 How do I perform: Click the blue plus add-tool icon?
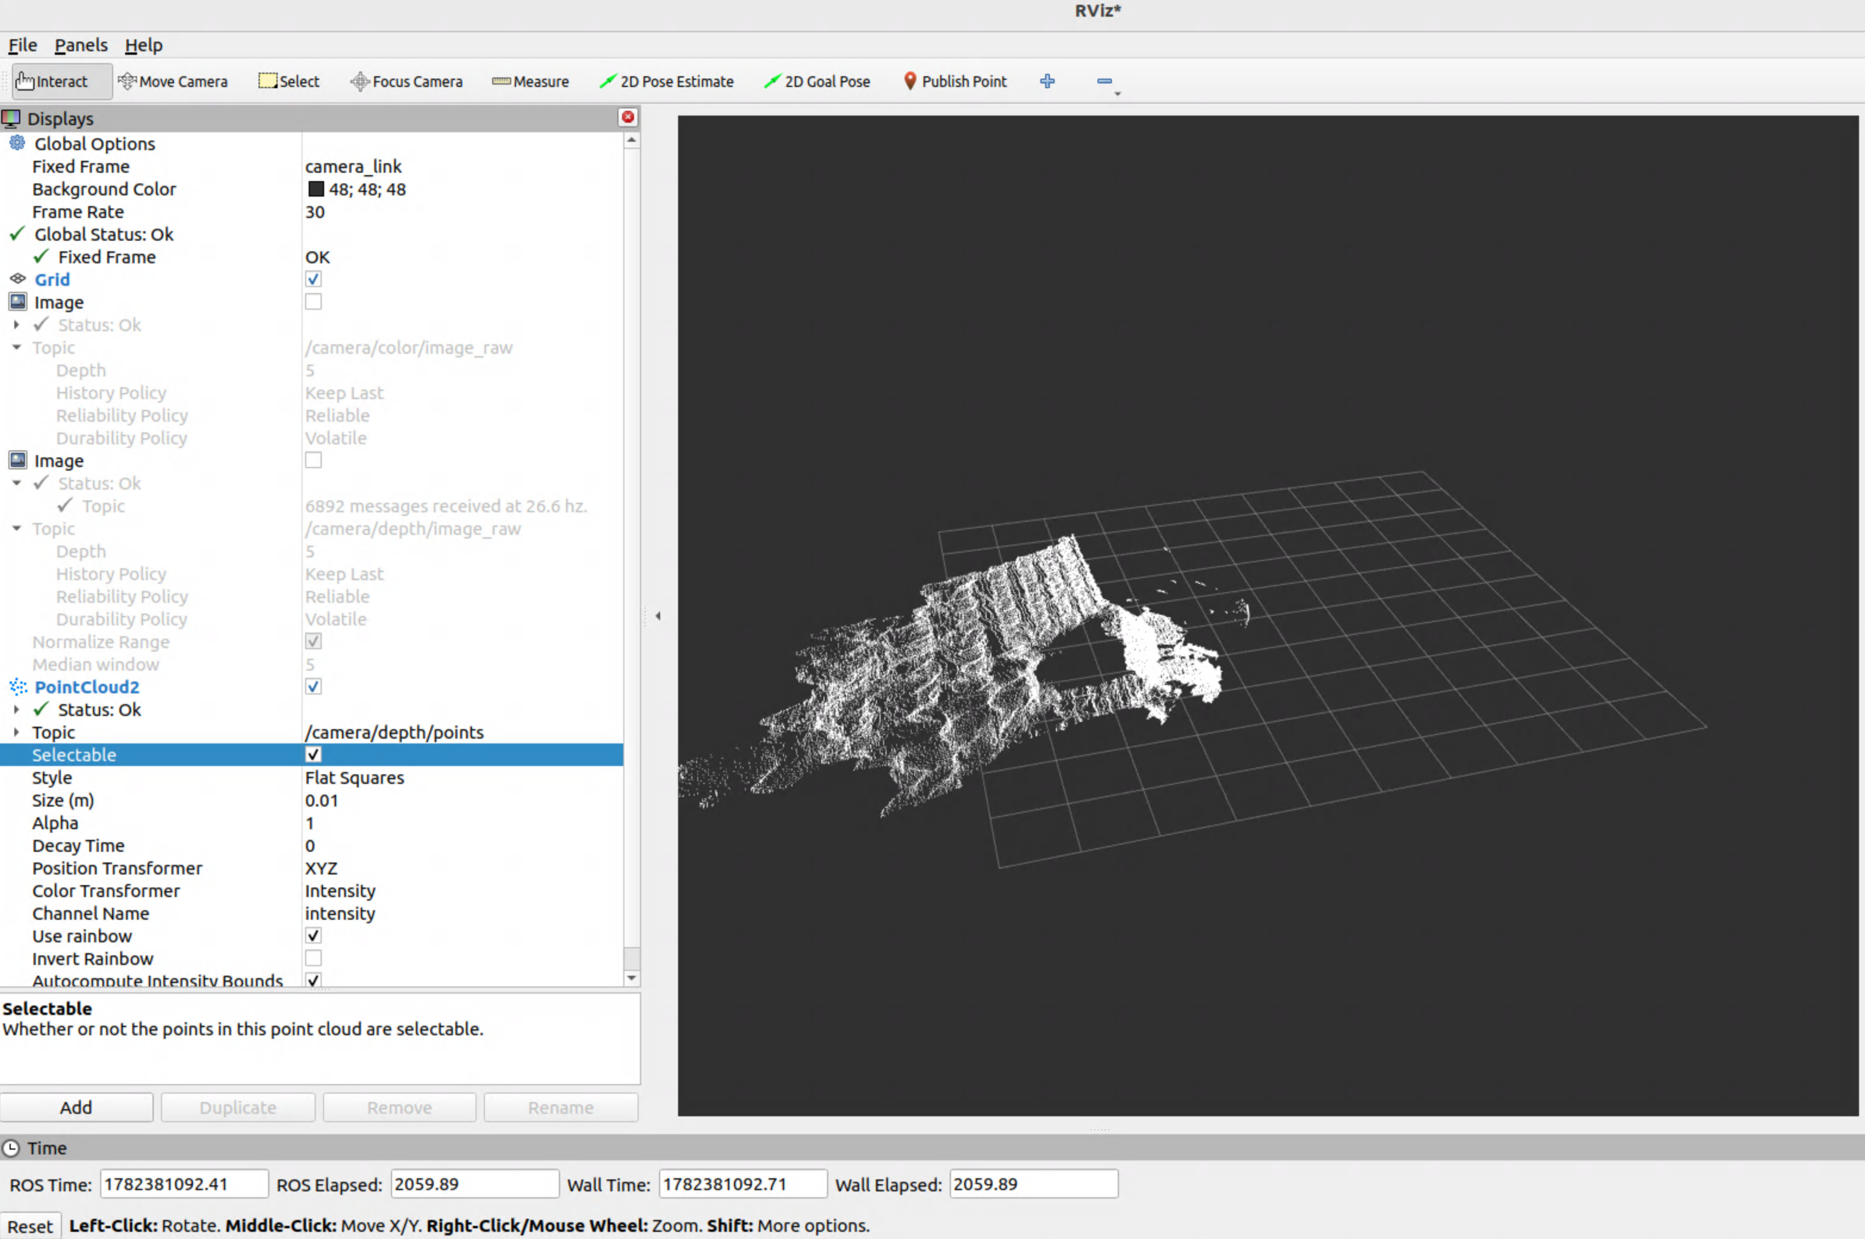click(1047, 82)
